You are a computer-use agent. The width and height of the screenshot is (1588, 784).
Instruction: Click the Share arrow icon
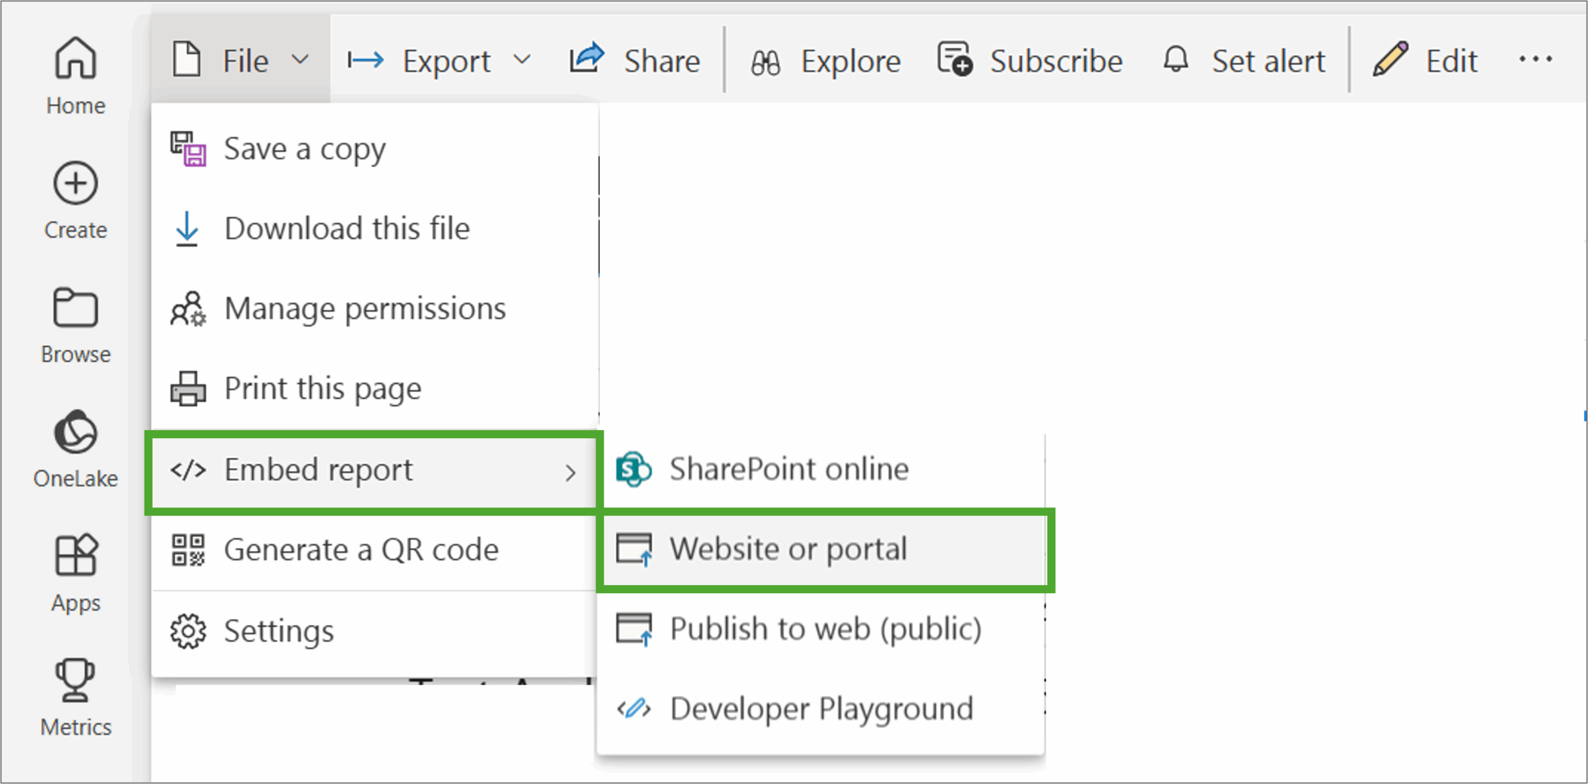coord(587,58)
